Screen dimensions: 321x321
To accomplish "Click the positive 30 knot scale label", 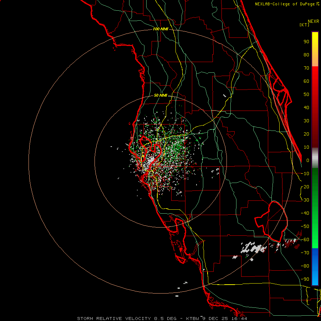I will (306, 121).
